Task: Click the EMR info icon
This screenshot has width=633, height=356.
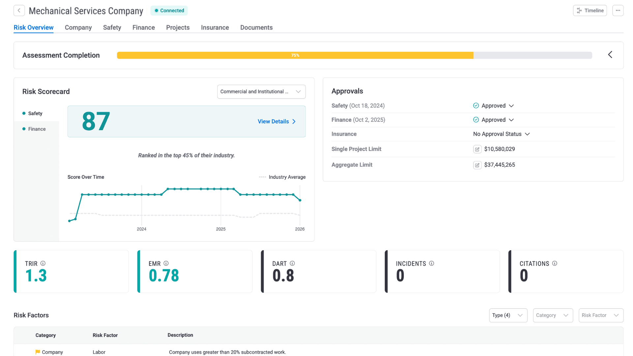Action: (166, 263)
